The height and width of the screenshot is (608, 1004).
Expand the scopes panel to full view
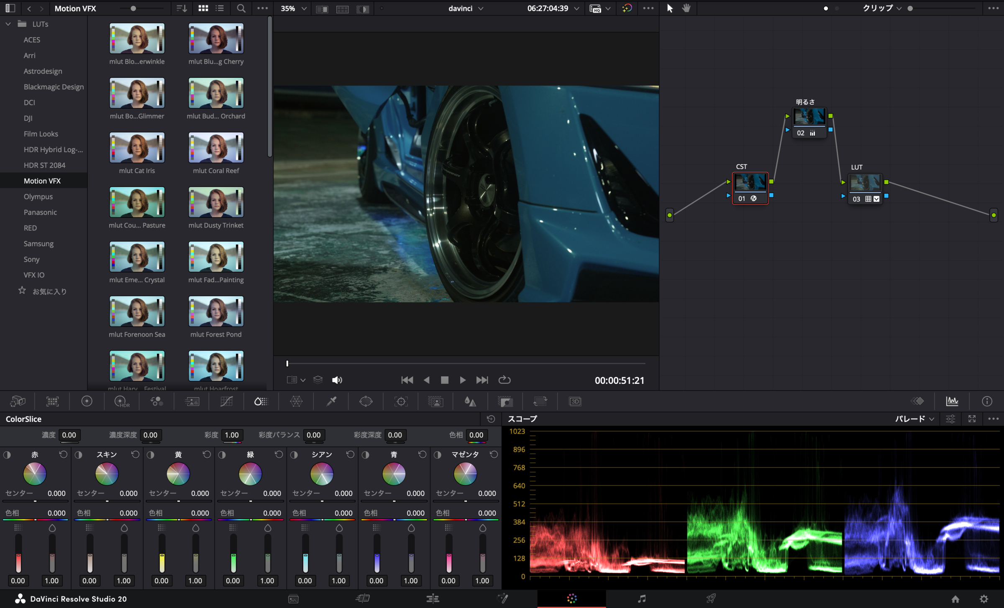pos(972,419)
